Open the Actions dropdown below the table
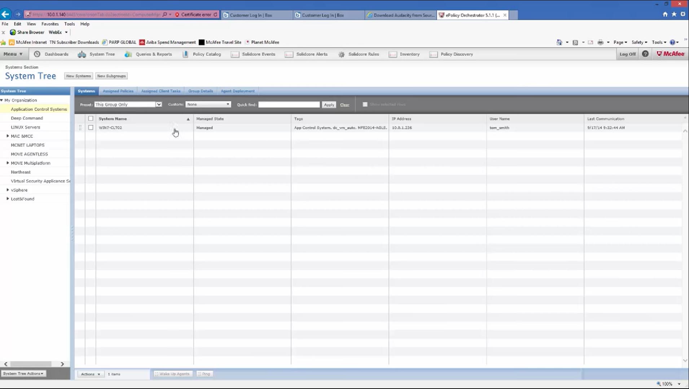 point(91,374)
